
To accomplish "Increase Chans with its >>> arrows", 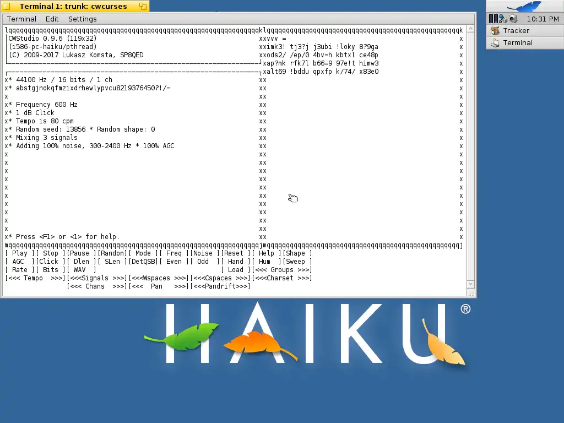I will pyautogui.click(x=119, y=286).
